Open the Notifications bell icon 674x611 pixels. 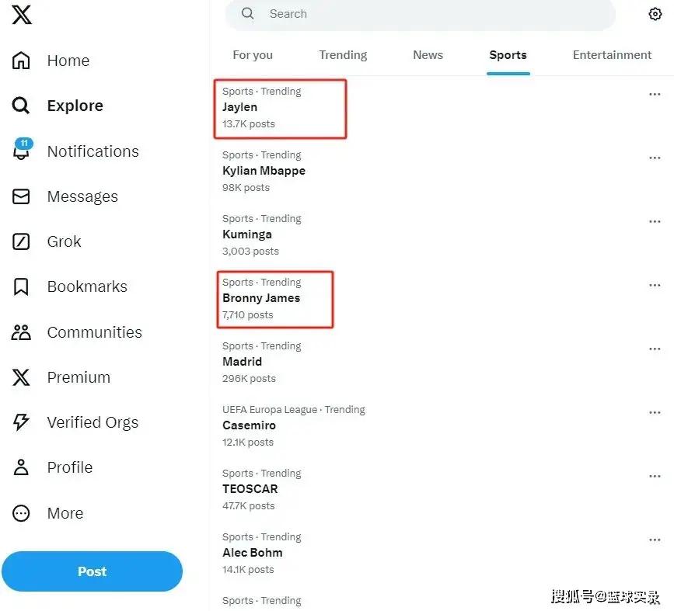click(x=22, y=151)
